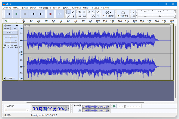Skip to end of track

[x=41, y=14]
